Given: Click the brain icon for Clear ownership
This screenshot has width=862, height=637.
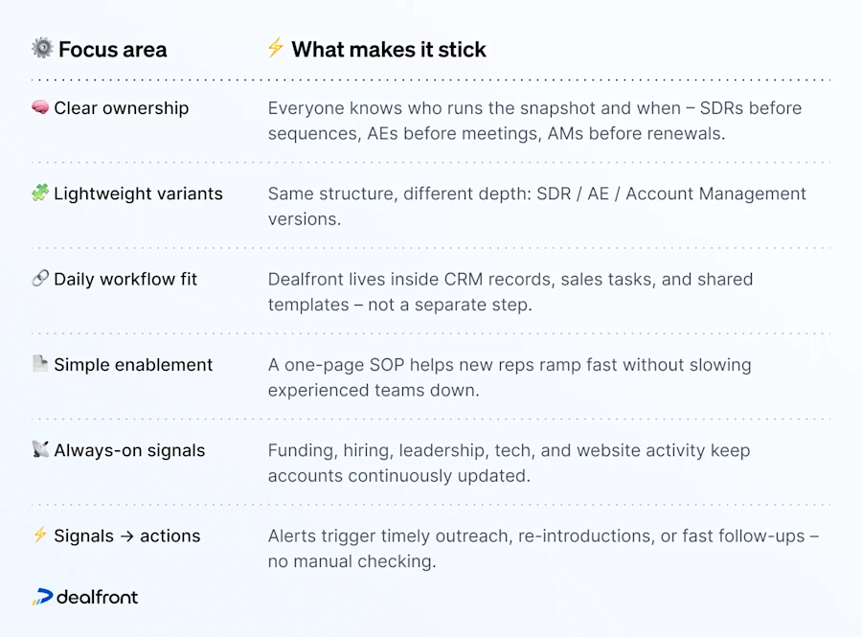Looking at the screenshot, I should tap(40, 108).
